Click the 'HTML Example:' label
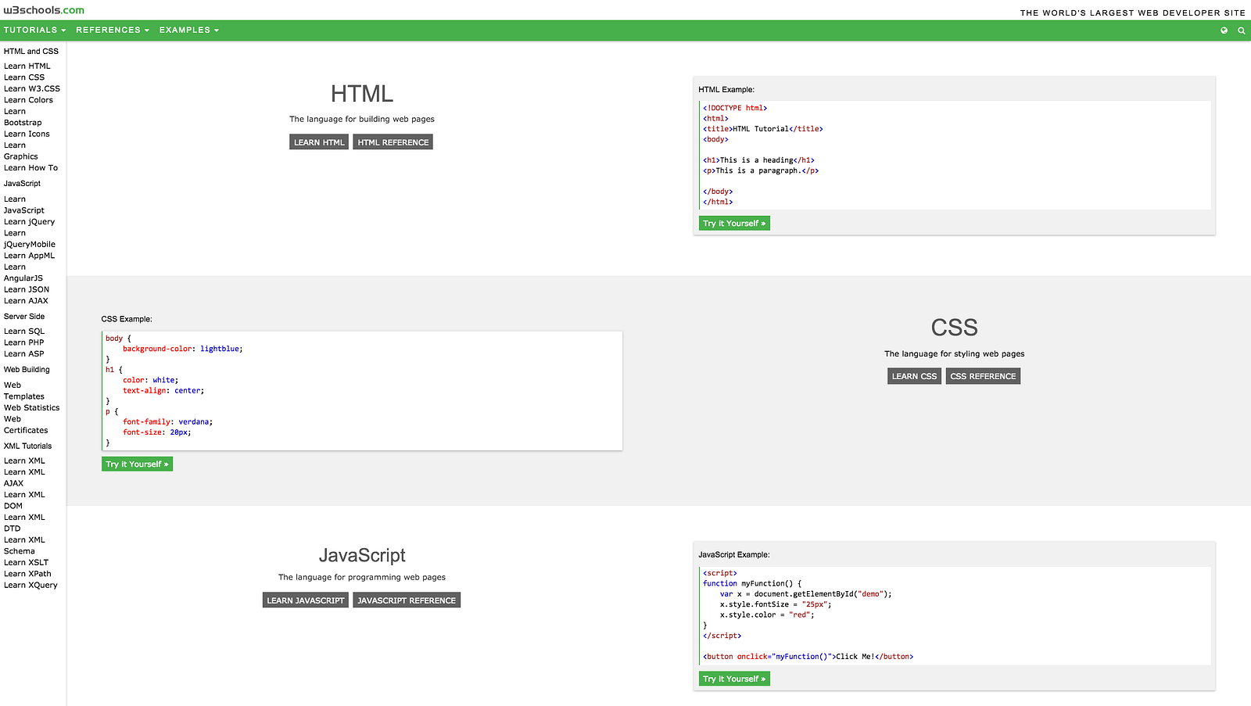 click(x=726, y=90)
